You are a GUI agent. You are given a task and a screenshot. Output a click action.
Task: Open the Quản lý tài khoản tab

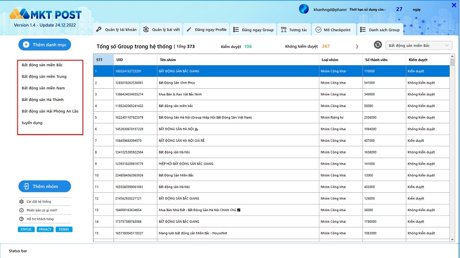coord(117,30)
